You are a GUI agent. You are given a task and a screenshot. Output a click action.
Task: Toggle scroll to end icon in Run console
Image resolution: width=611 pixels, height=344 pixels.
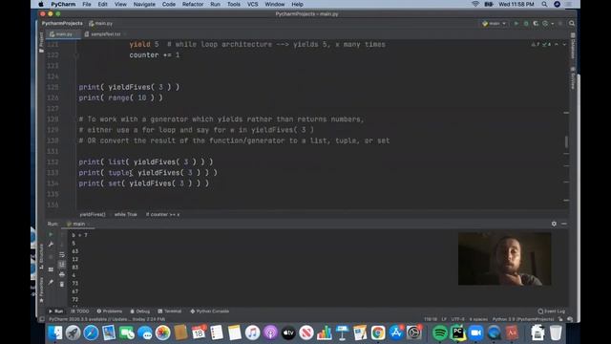tap(62, 265)
